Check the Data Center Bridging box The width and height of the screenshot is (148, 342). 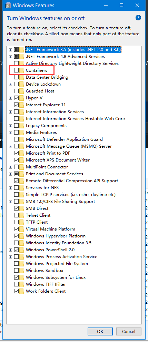pos(16,77)
